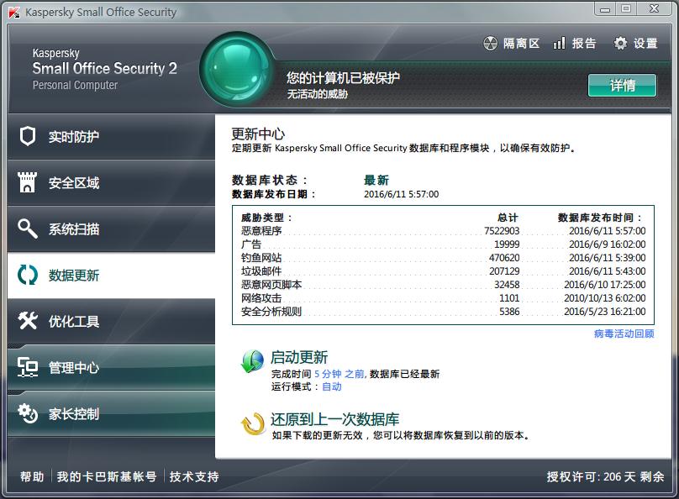Open the 家长控制 section
Viewport: 679px width, 499px height.
pyautogui.click(x=111, y=414)
